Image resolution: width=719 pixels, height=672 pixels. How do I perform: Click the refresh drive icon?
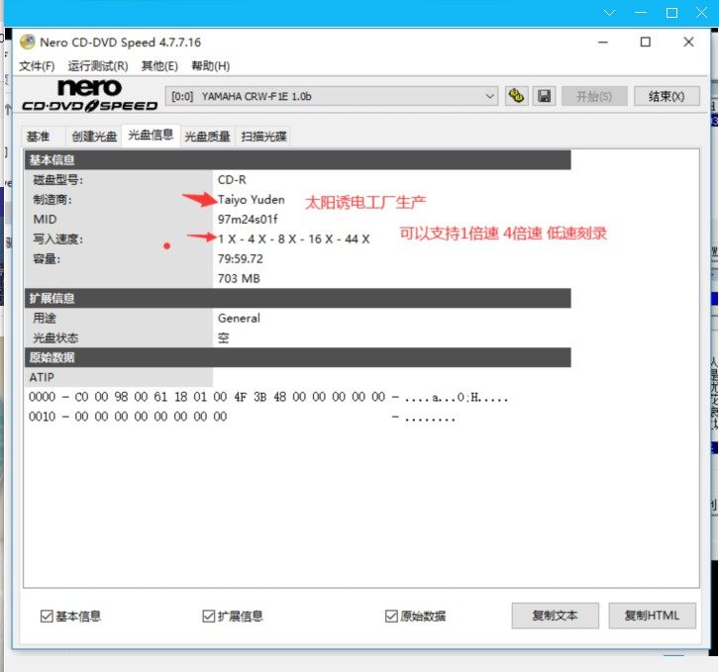click(516, 96)
